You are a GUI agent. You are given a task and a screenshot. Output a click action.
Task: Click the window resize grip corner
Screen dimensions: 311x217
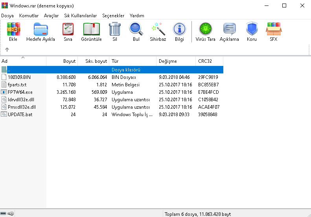[309, 215]
